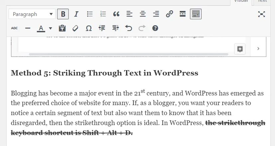Open the special character Omega menu
The height and width of the screenshot is (146, 275).
tap(89, 28)
